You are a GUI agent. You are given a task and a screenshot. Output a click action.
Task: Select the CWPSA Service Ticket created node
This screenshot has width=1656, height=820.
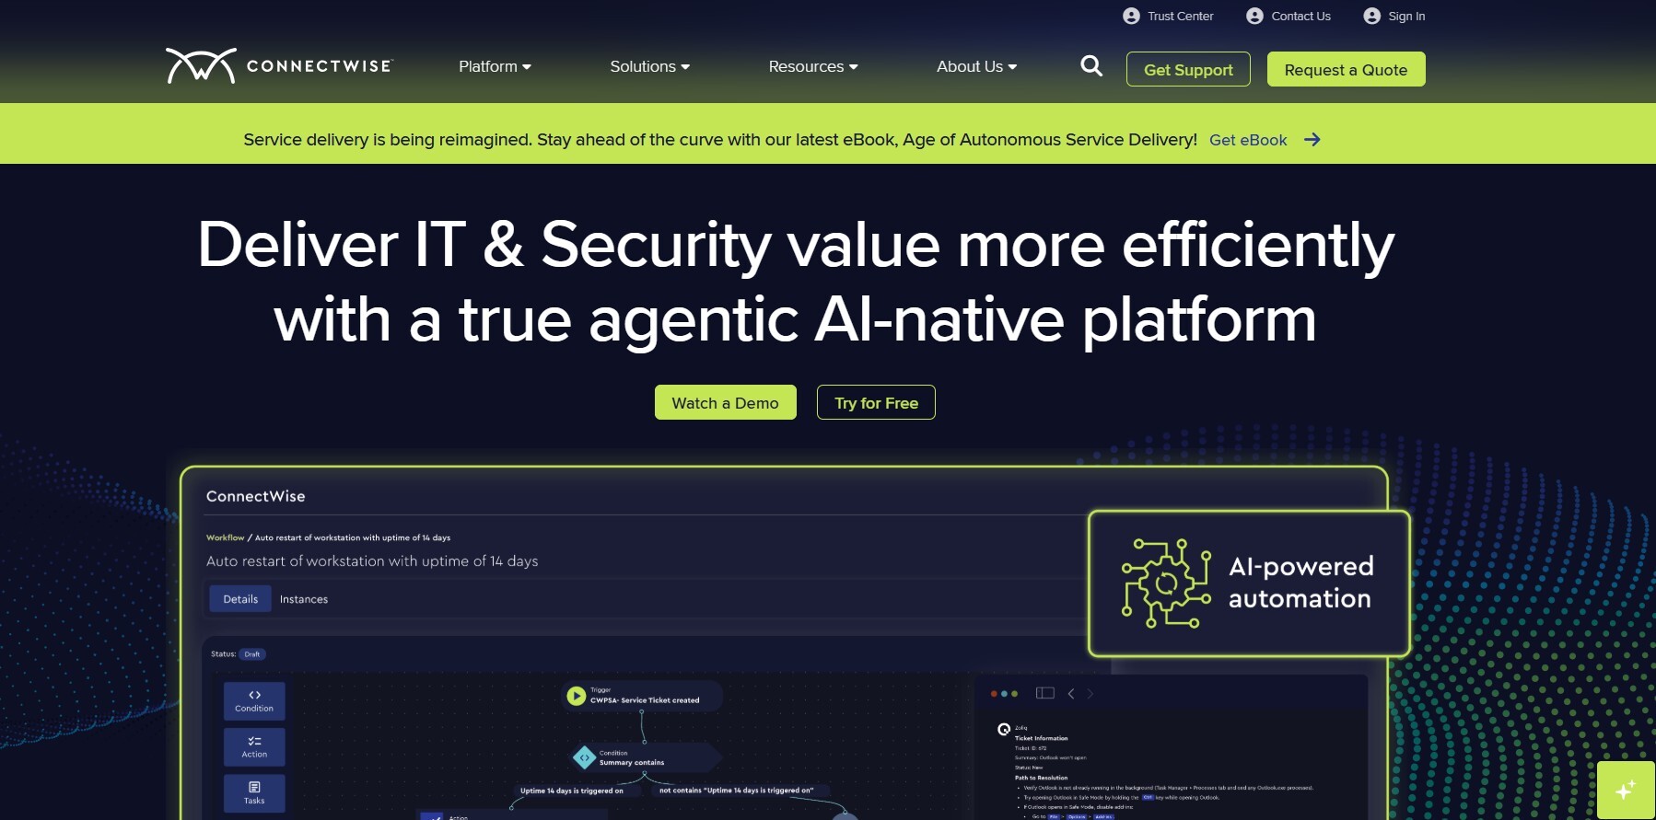(x=644, y=696)
